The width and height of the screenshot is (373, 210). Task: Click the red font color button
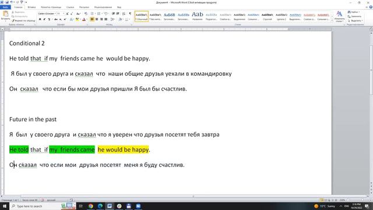(x=84, y=19)
